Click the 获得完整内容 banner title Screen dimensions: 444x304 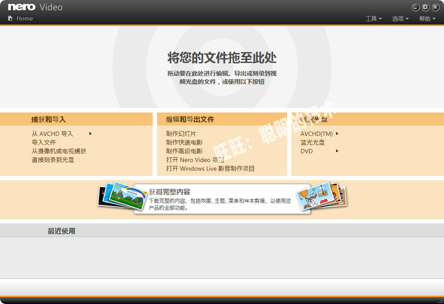[x=170, y=192]
